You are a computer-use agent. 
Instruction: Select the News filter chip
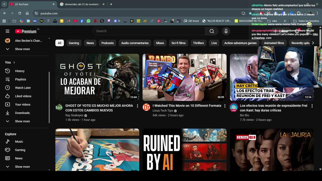point(90,43)
